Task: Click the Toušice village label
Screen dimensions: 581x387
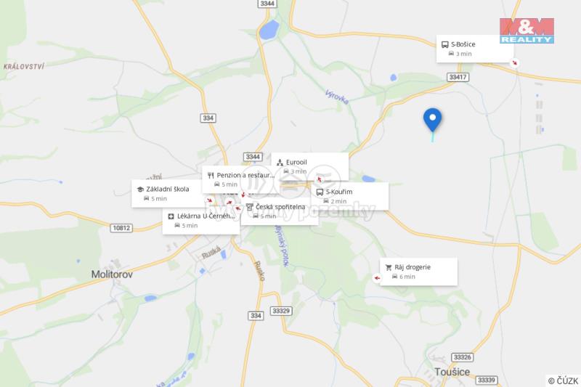Action: 452,372
